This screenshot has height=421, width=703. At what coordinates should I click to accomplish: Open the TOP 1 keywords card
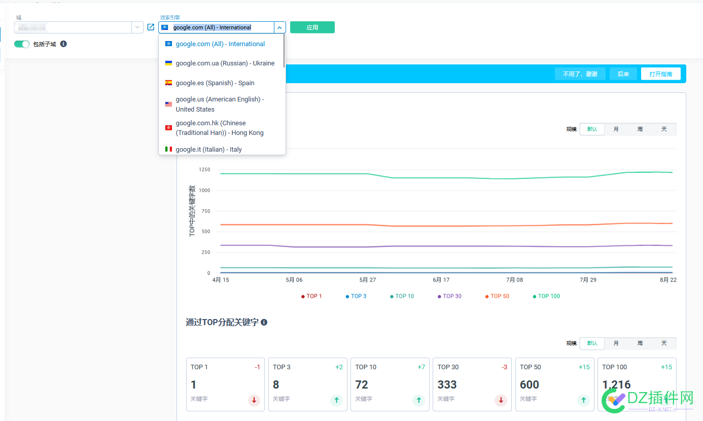[225, 384]
